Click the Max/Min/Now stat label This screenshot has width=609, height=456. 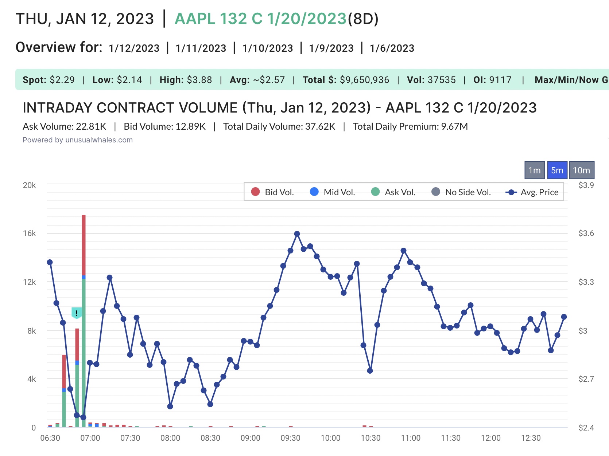click(571, 80)
